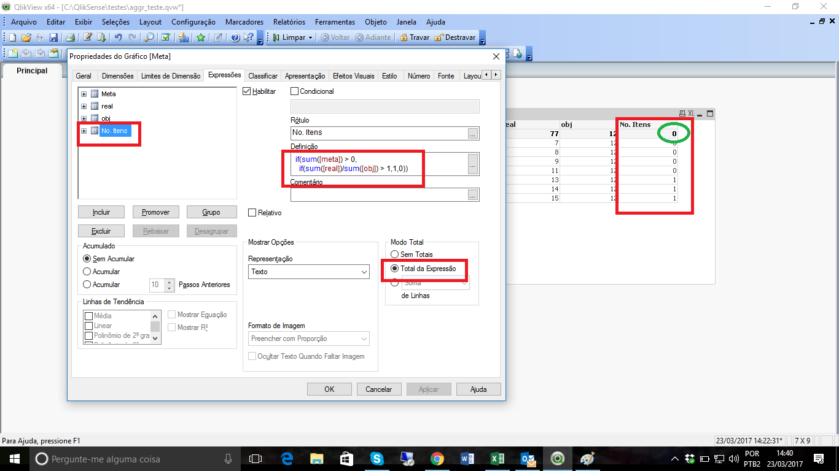
Task: Click the Current Selections checkmark icon
Action: [166, 37]
